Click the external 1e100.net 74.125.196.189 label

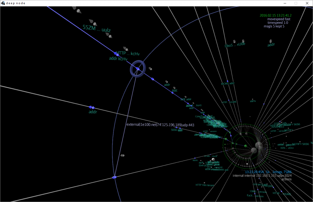(x=160, y=125)
